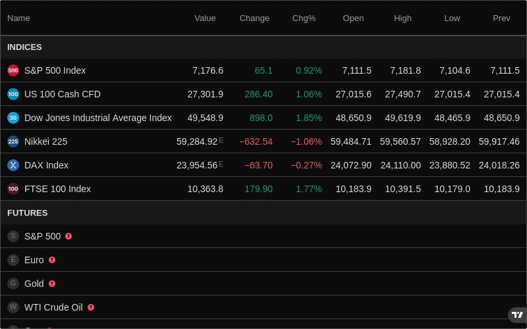Sort by the Prev column header

click(501, 18)
